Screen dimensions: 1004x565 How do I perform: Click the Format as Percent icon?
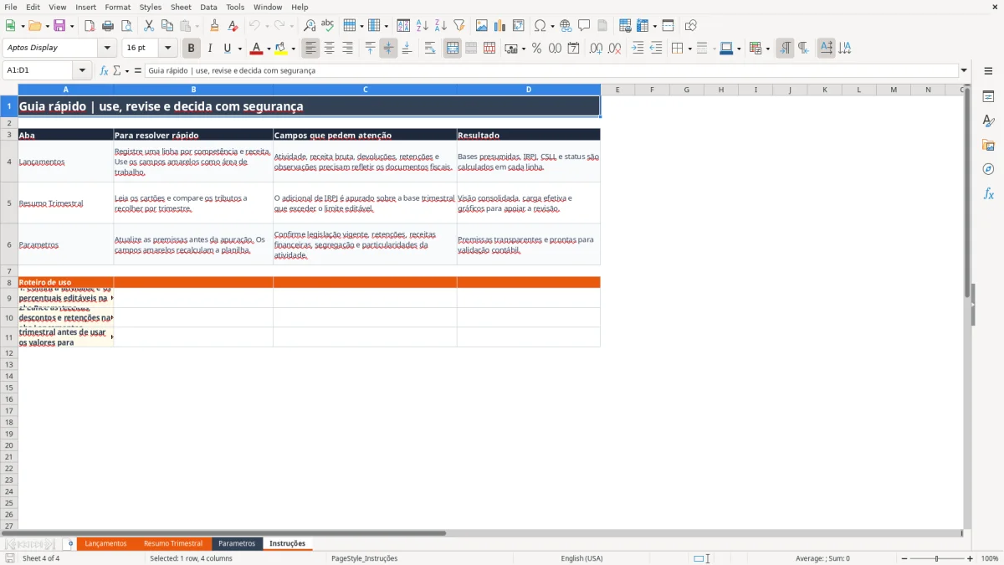pyautogui.click(x=536, y=49)
